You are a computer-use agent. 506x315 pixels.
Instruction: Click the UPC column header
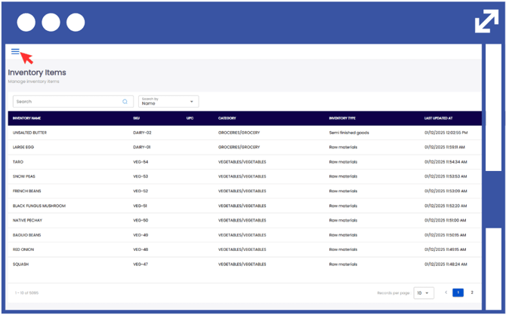tap(190, 118)
